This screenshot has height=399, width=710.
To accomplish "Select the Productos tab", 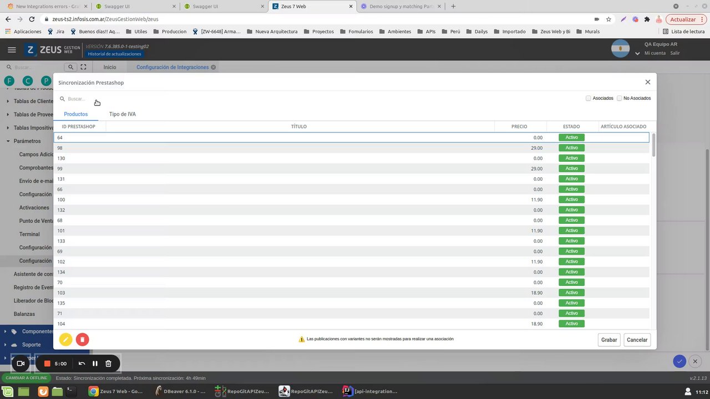I will click(x=75, y=114).
